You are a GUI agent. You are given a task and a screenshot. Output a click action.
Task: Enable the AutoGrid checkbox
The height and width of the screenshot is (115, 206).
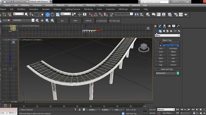coord(160,43)
